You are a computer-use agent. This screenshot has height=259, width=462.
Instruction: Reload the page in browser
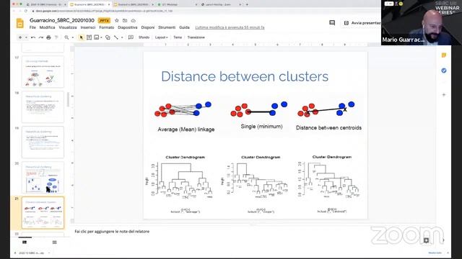26,11
